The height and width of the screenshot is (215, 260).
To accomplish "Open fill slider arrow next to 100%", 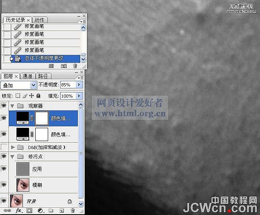I will (x=79, y=96).
